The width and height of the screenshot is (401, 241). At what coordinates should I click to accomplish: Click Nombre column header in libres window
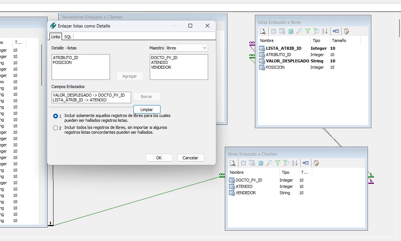[x=253, y=172]
